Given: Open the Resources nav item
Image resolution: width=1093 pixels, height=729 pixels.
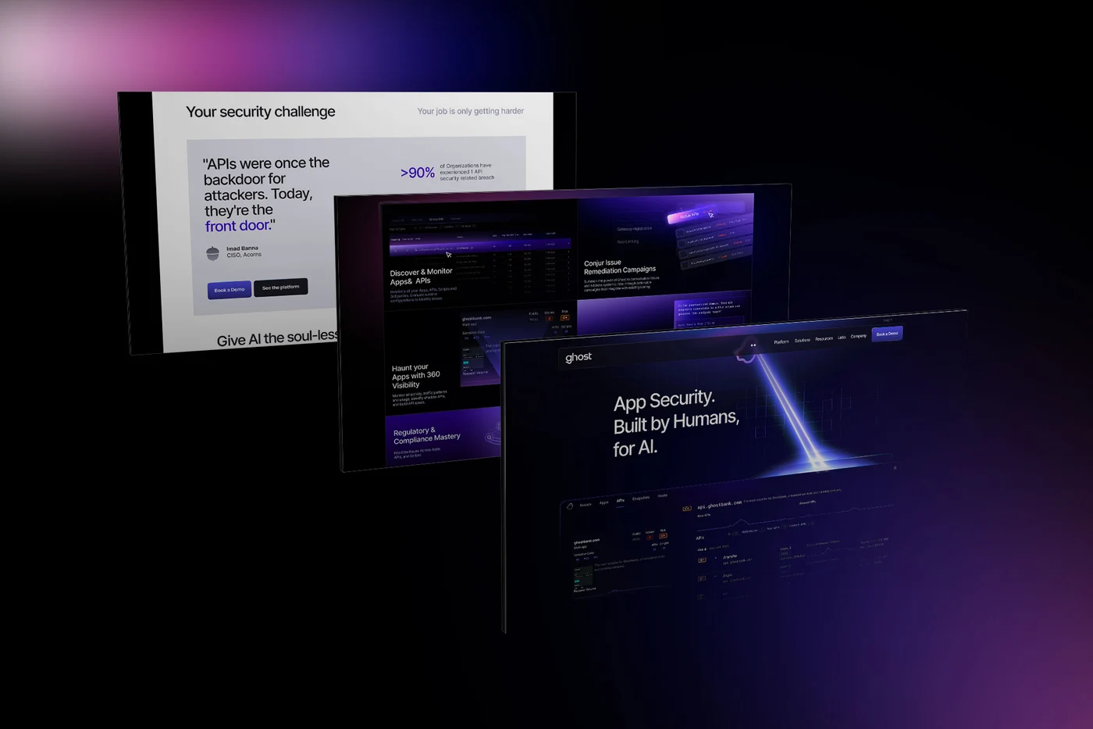Looking at the screenshot, I should (x=824, y=338).
